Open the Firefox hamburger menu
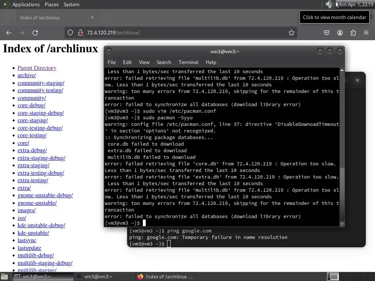Screen dimensions: 375x281 pos(366,33)
